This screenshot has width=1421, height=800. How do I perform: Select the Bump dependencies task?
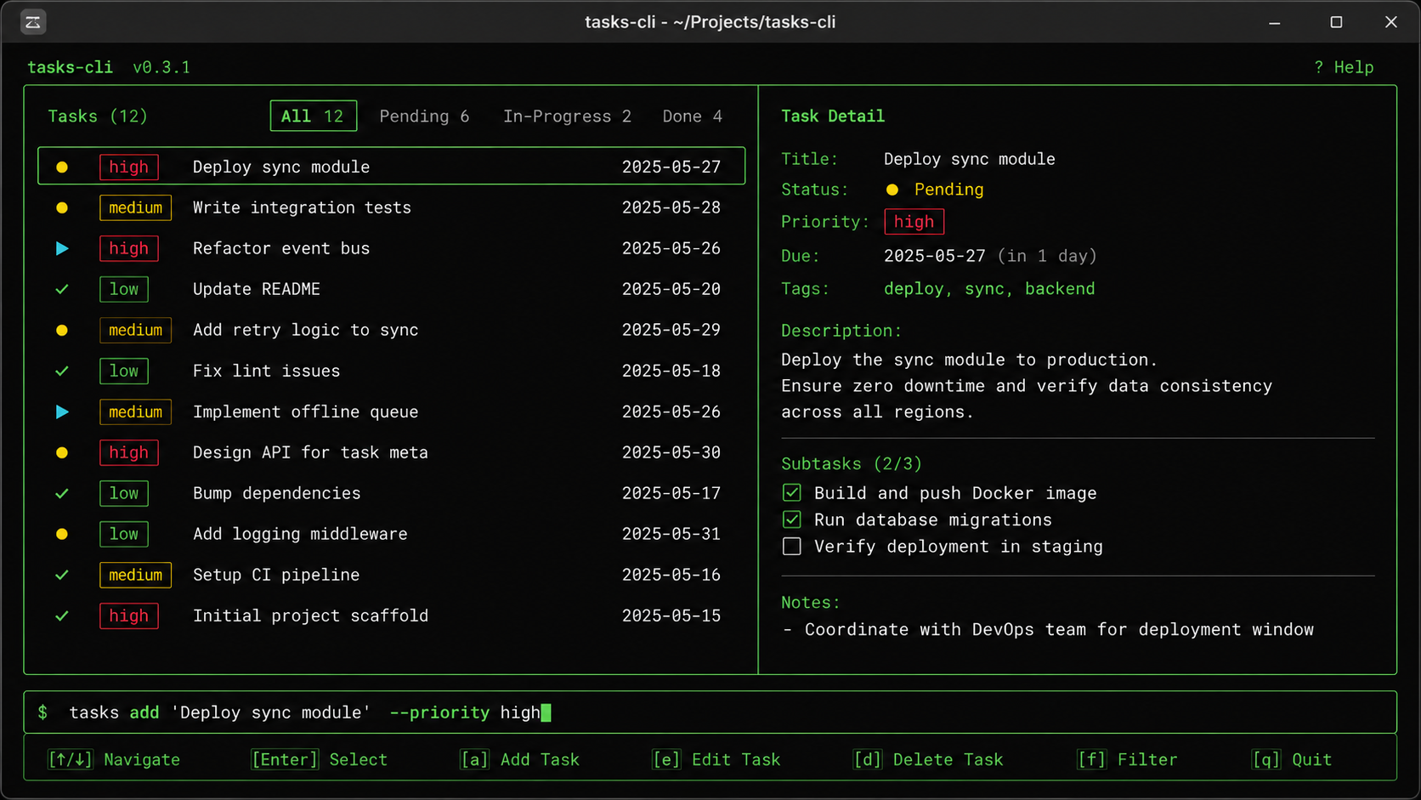[x=391, y=494]
